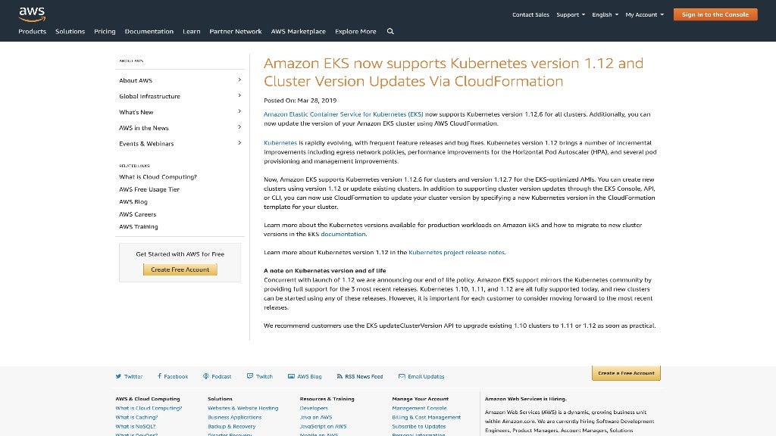This screenshot has height=436, width=776.
Task: Click the RSS News Feed icon
Action: pos(339,376)
